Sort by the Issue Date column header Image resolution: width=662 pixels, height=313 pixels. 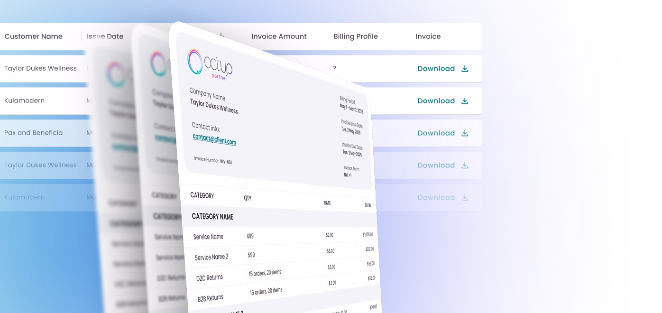(105, 37)
